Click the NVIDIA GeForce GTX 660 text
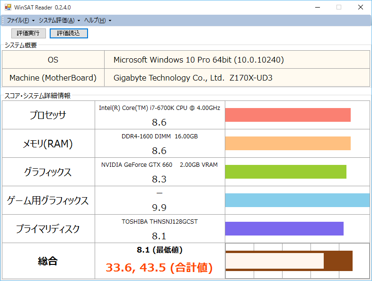 (x=159, y=164)
